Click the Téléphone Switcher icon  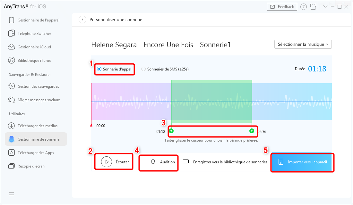coord(12,34)
